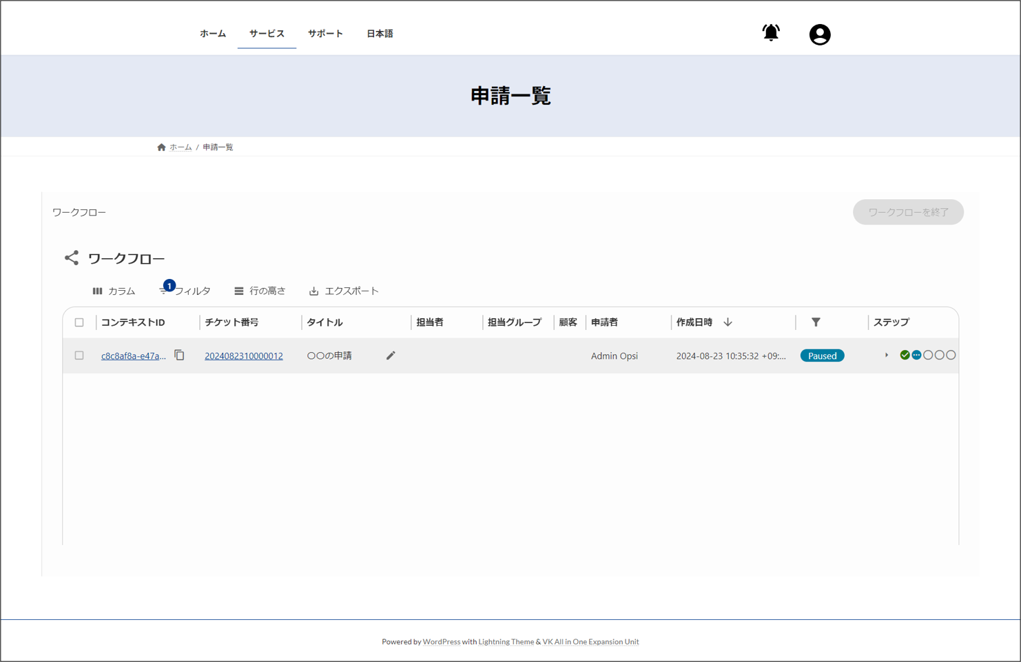Open the サポート menu item
The width and height of the screenshot is (1021, 662).
(x=325, y=34)
